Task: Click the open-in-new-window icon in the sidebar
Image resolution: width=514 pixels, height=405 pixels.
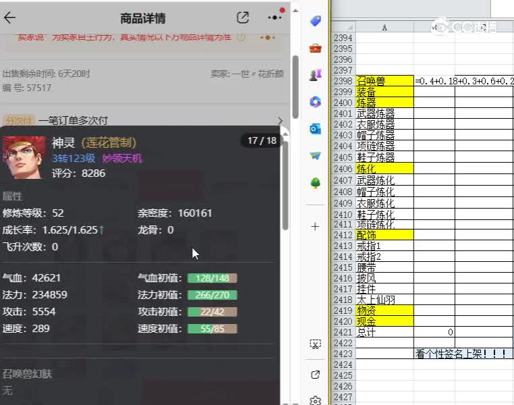Action: [x=316, y=375]
